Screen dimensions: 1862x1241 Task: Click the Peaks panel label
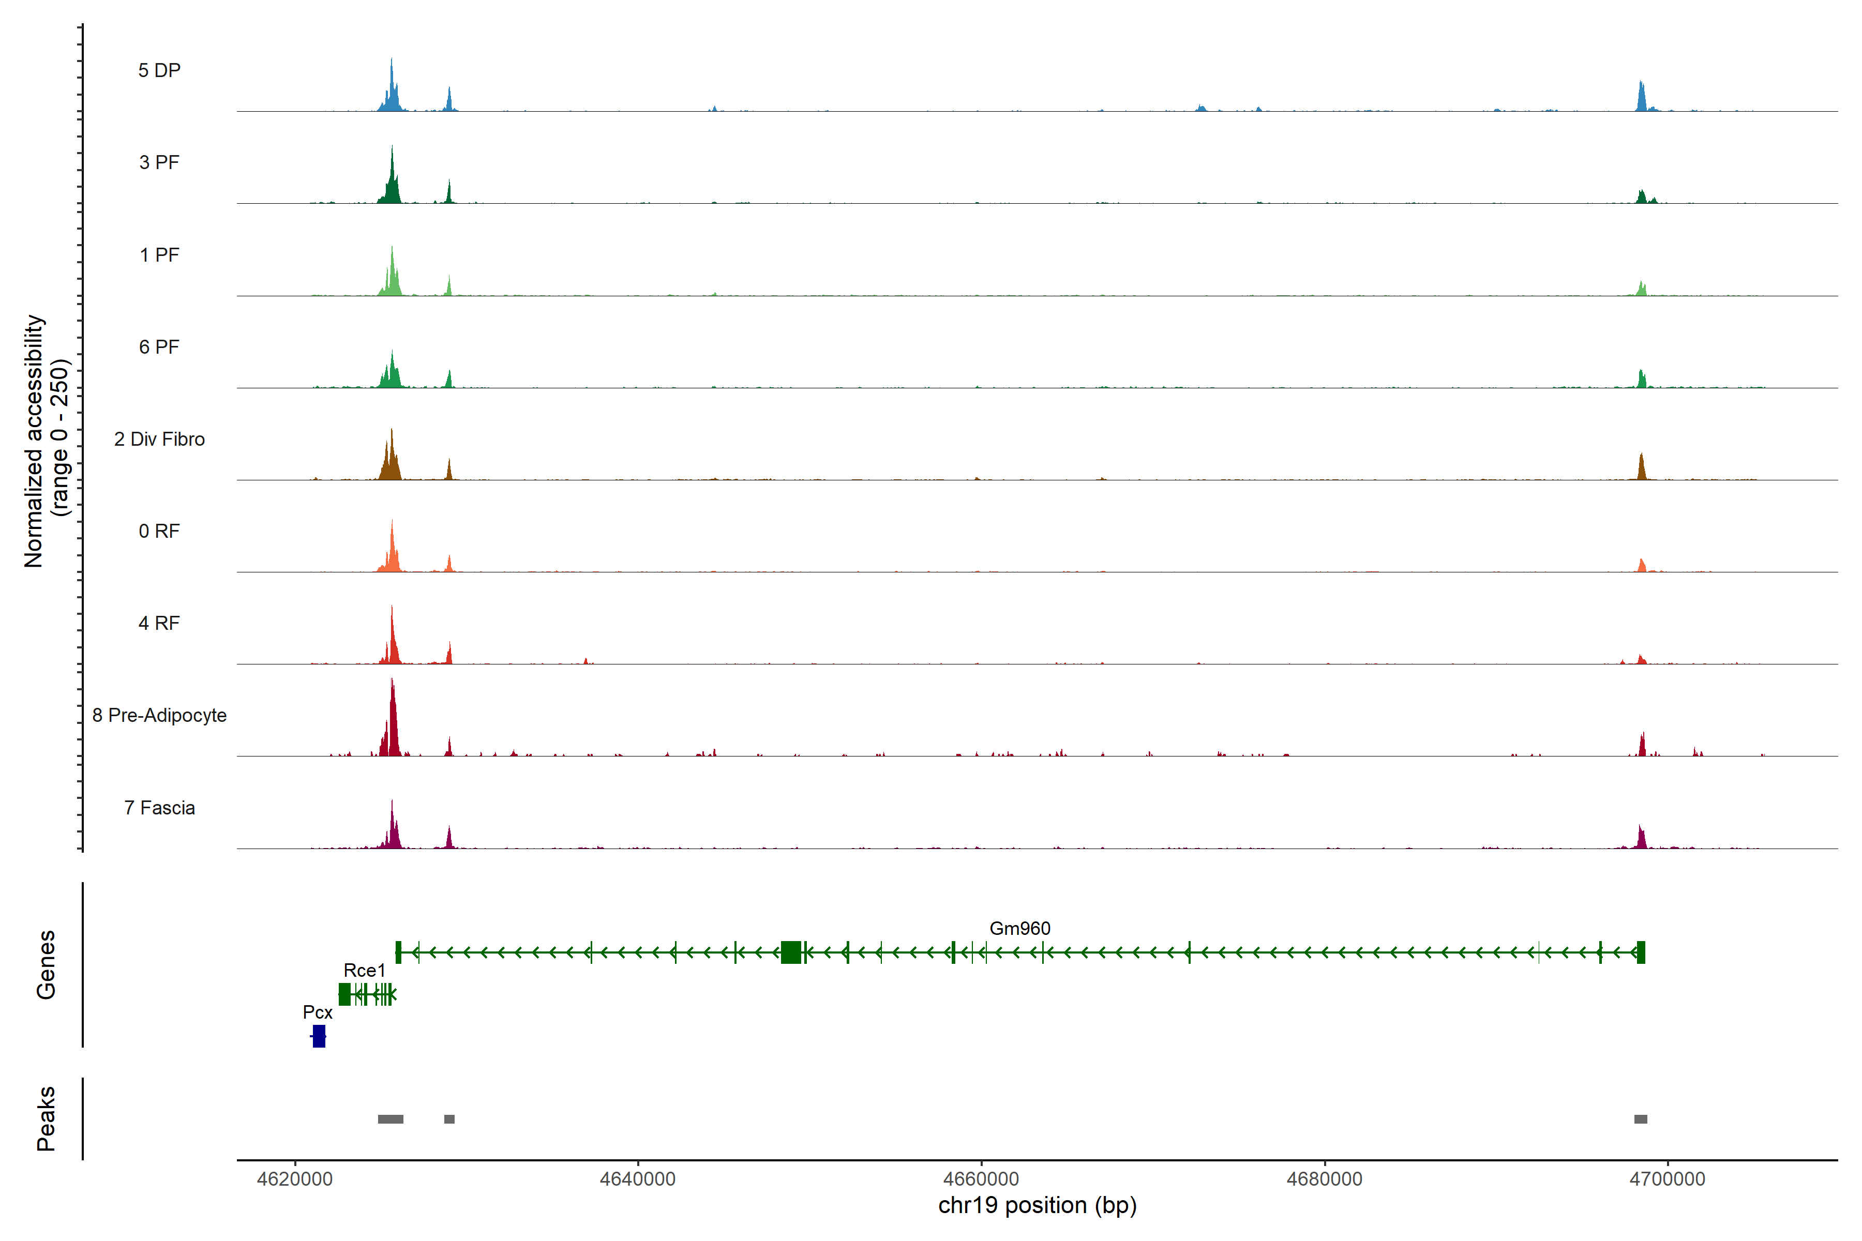pos(46,1118)
